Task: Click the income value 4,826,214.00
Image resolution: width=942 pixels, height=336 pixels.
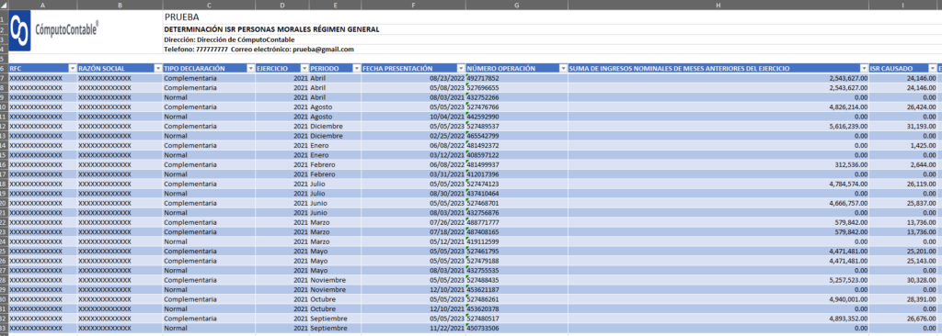Action: [847, 106]
